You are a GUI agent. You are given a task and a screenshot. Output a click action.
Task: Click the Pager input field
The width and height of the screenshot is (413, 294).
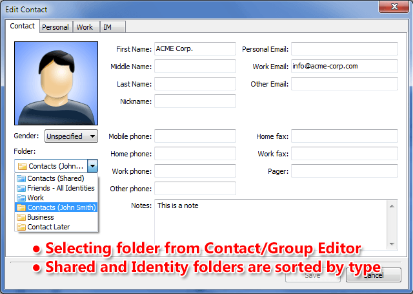[x=345, y=171]
